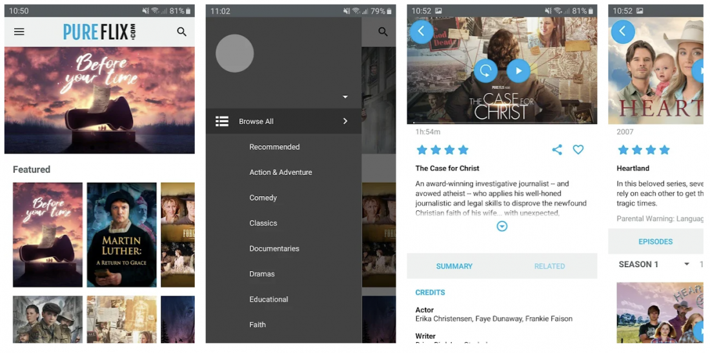Open the hamburger menu on PureFlix home
The width and height of the screenshot is (710, 353).
(19, 32)
